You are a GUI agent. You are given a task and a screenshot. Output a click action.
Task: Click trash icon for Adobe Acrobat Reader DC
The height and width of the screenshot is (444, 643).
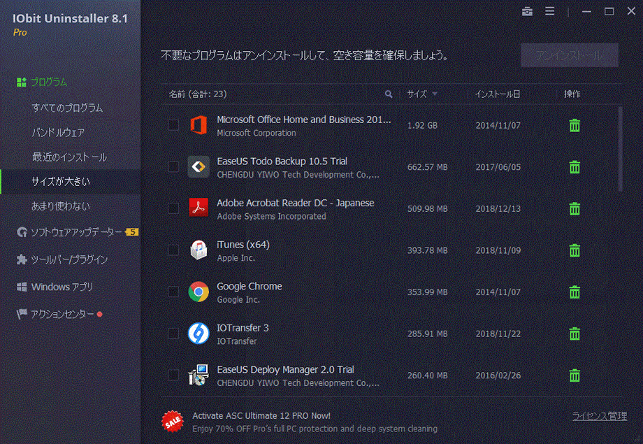coord(575,208)
